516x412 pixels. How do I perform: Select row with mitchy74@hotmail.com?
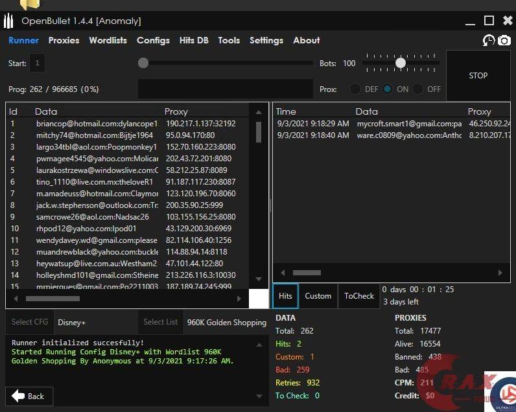(127, 135)
